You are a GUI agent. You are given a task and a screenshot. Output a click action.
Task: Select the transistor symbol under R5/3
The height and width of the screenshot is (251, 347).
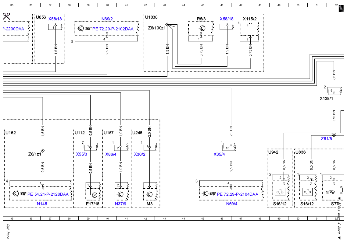202,28
